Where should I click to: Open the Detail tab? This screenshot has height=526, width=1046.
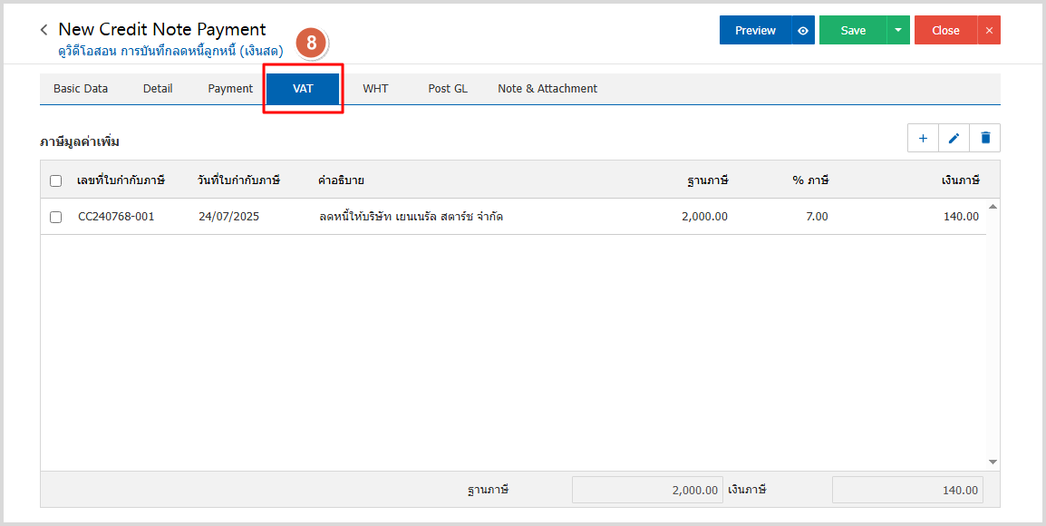point(158,89)
